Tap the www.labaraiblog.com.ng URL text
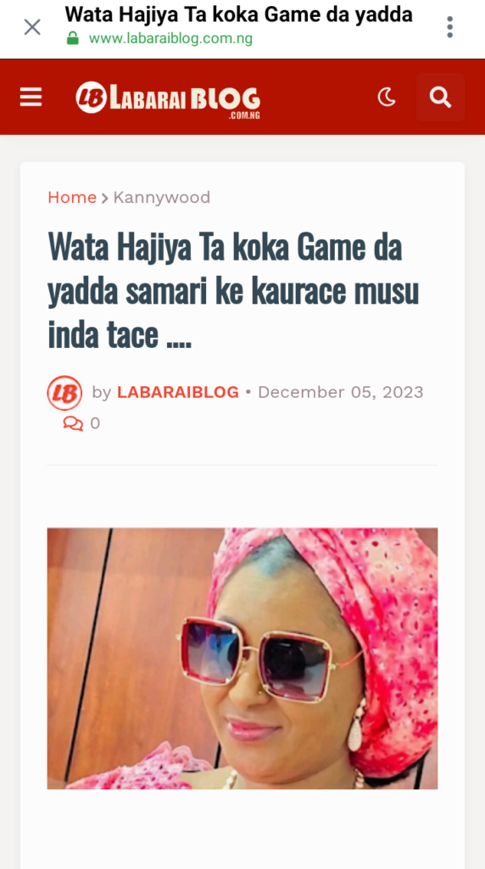Screen dimensions: 485x869 point(170,39)
